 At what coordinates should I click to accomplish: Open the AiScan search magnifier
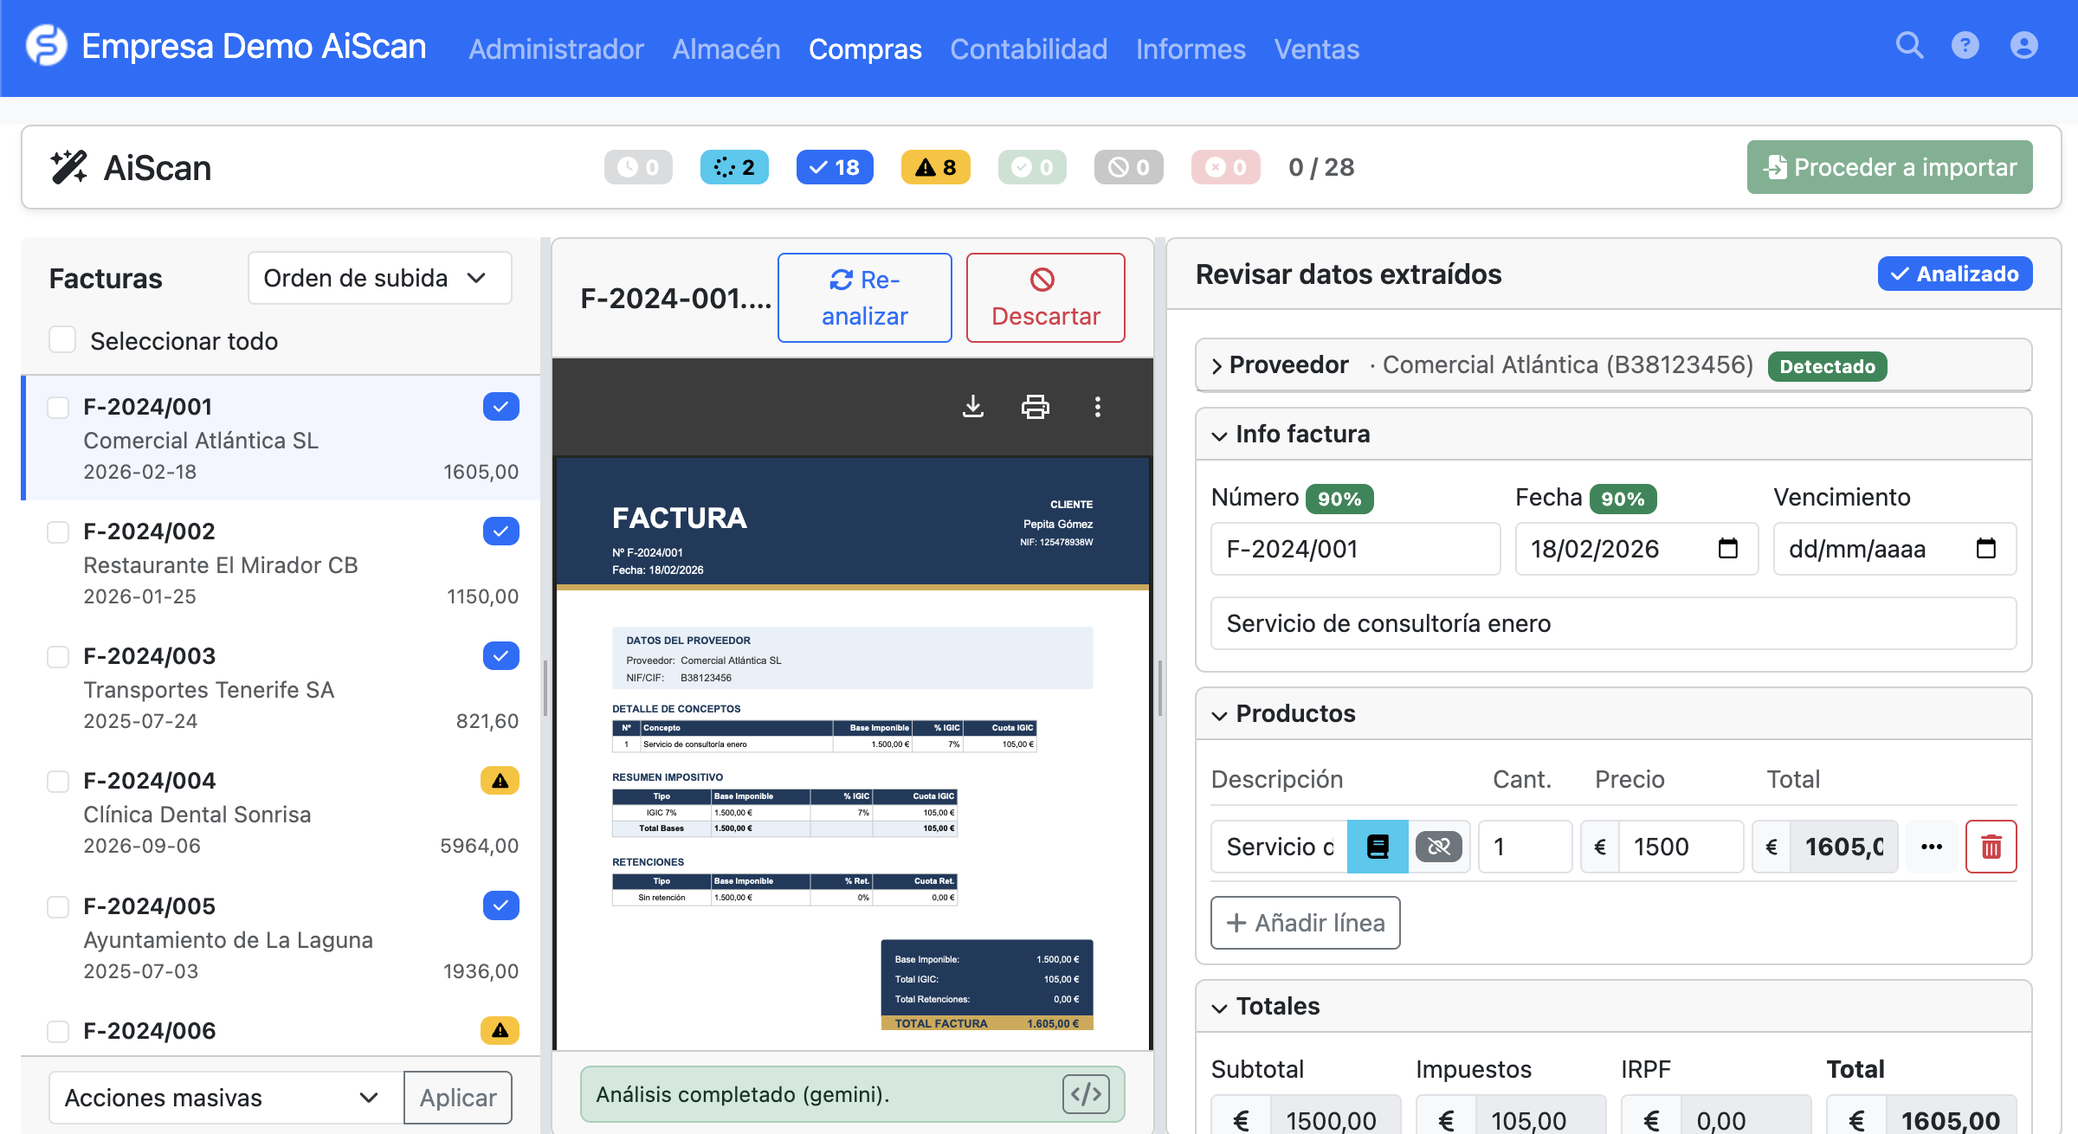tap(1908, 47)
